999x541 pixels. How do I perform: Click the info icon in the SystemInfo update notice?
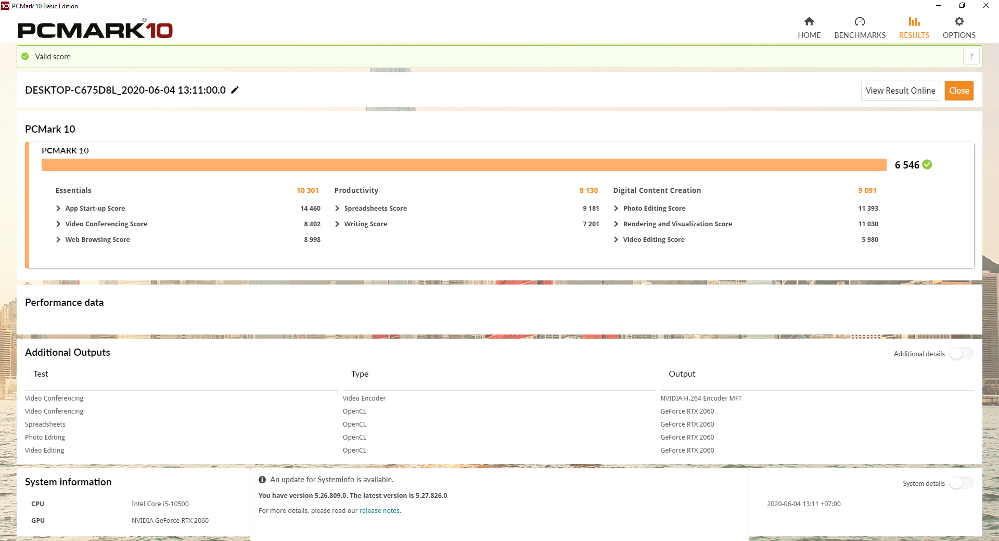pos(262,480)
